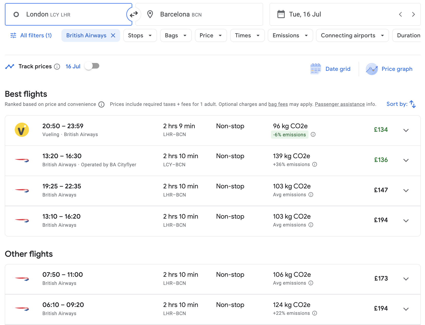This screenshot has width=425, height=325.
Task: Toggle the Track prices 16 Jul switch
Action: (x=92, y=66)
